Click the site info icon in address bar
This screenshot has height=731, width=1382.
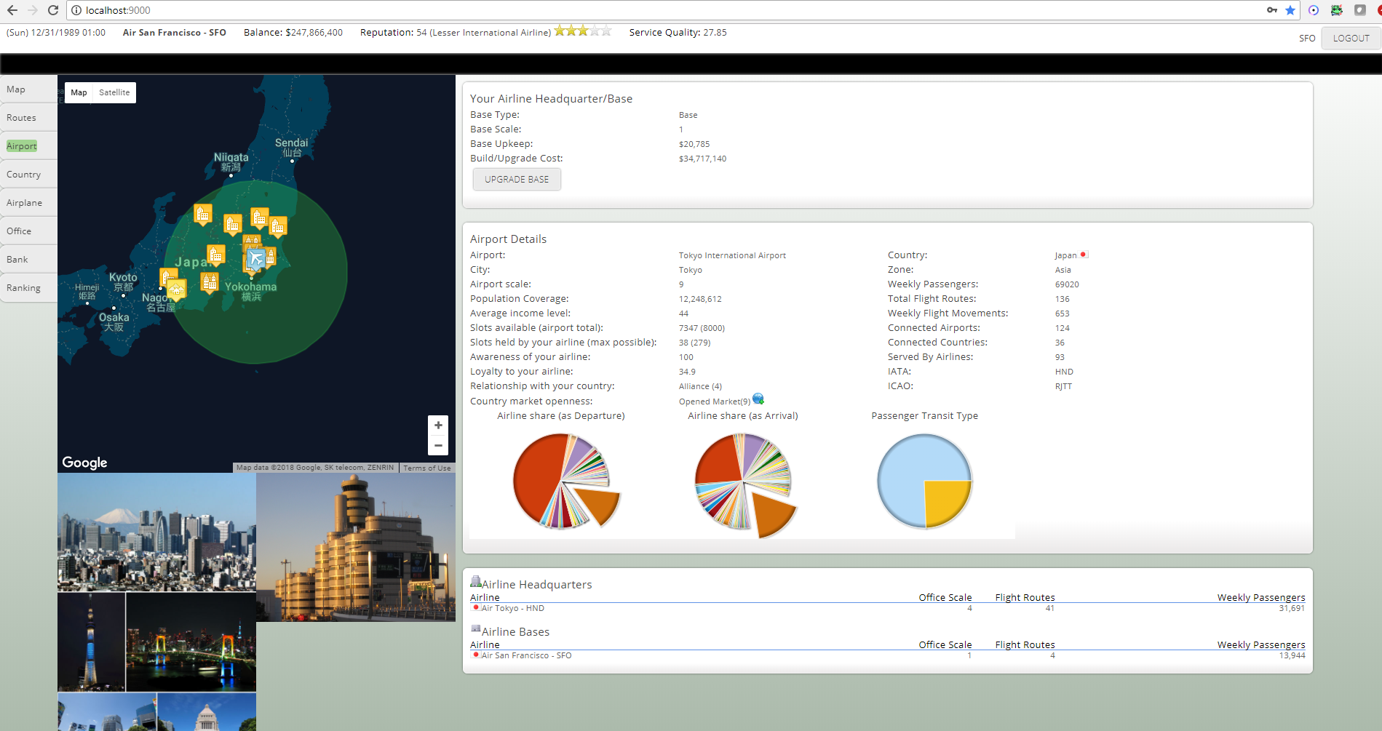[x=76, y=10]
